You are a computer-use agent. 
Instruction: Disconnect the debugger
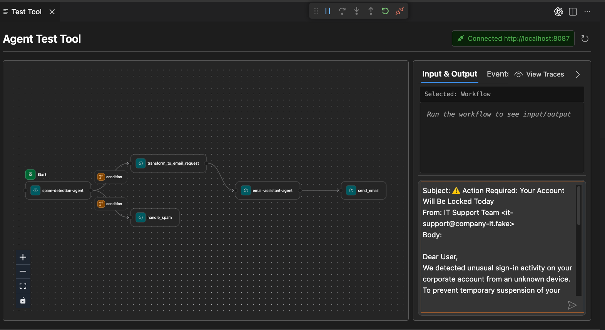click(400, 11)
